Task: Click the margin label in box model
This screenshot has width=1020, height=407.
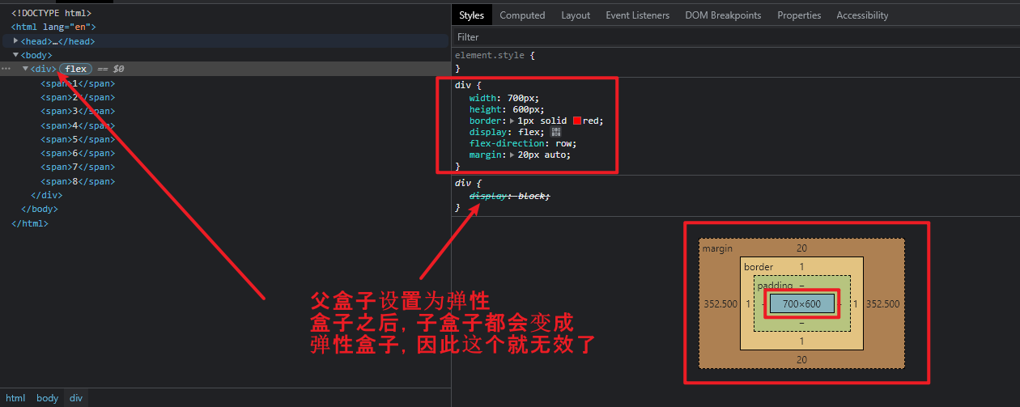Action: coord(717,248)
